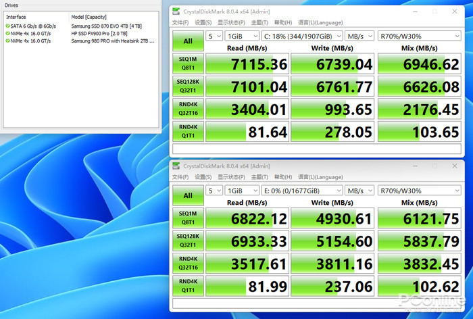
Task: Run the SEQ1M Q8T1 test in the C: window
Action: coord(188,65)
